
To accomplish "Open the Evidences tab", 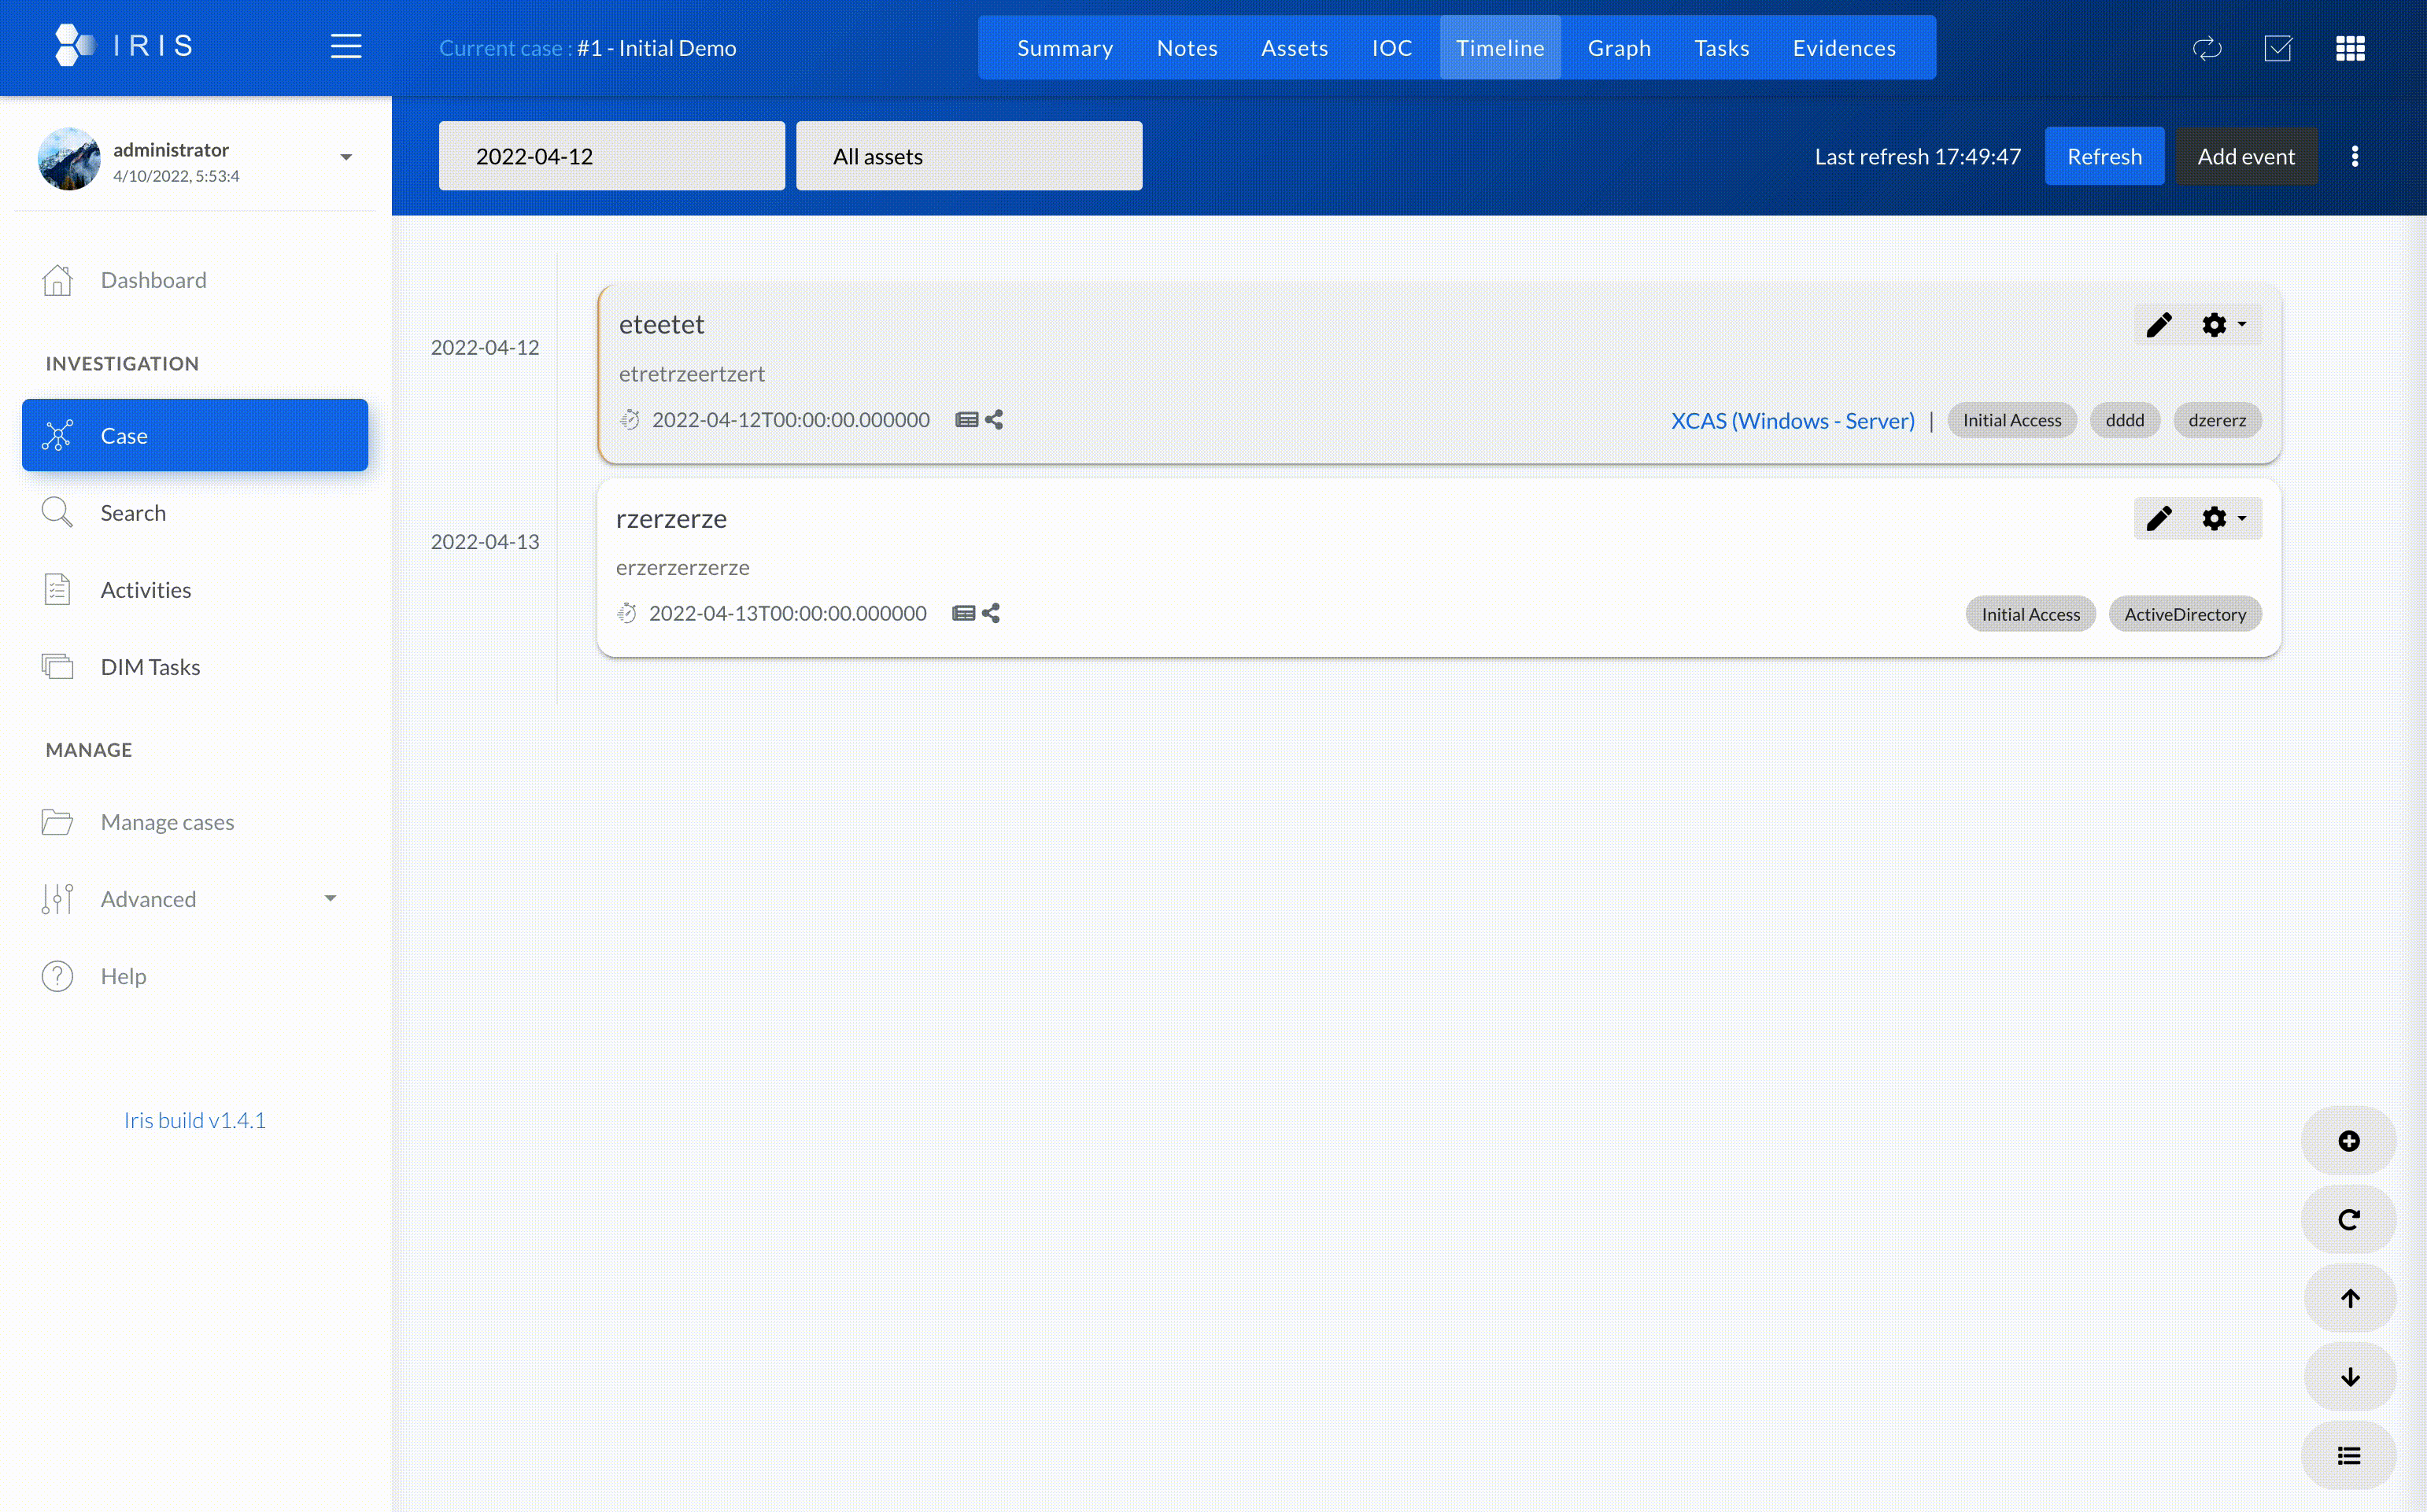I will click(x=1844, y=48).
